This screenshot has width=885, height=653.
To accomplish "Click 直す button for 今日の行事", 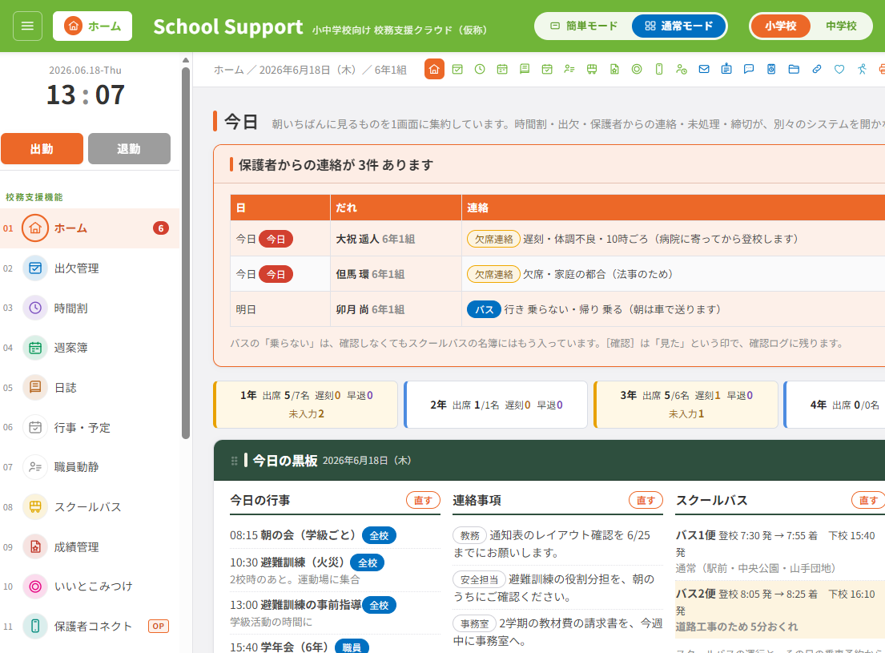I will point(423,500).
